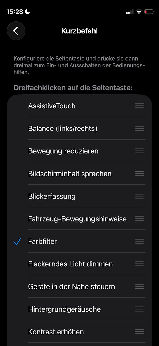
Task: Tap the back arrow button
Action: click(x=16, y=31)
